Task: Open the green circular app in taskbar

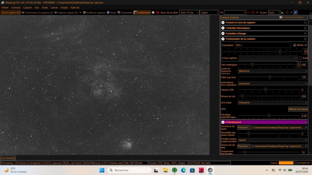Action: (x=174, y=170)
